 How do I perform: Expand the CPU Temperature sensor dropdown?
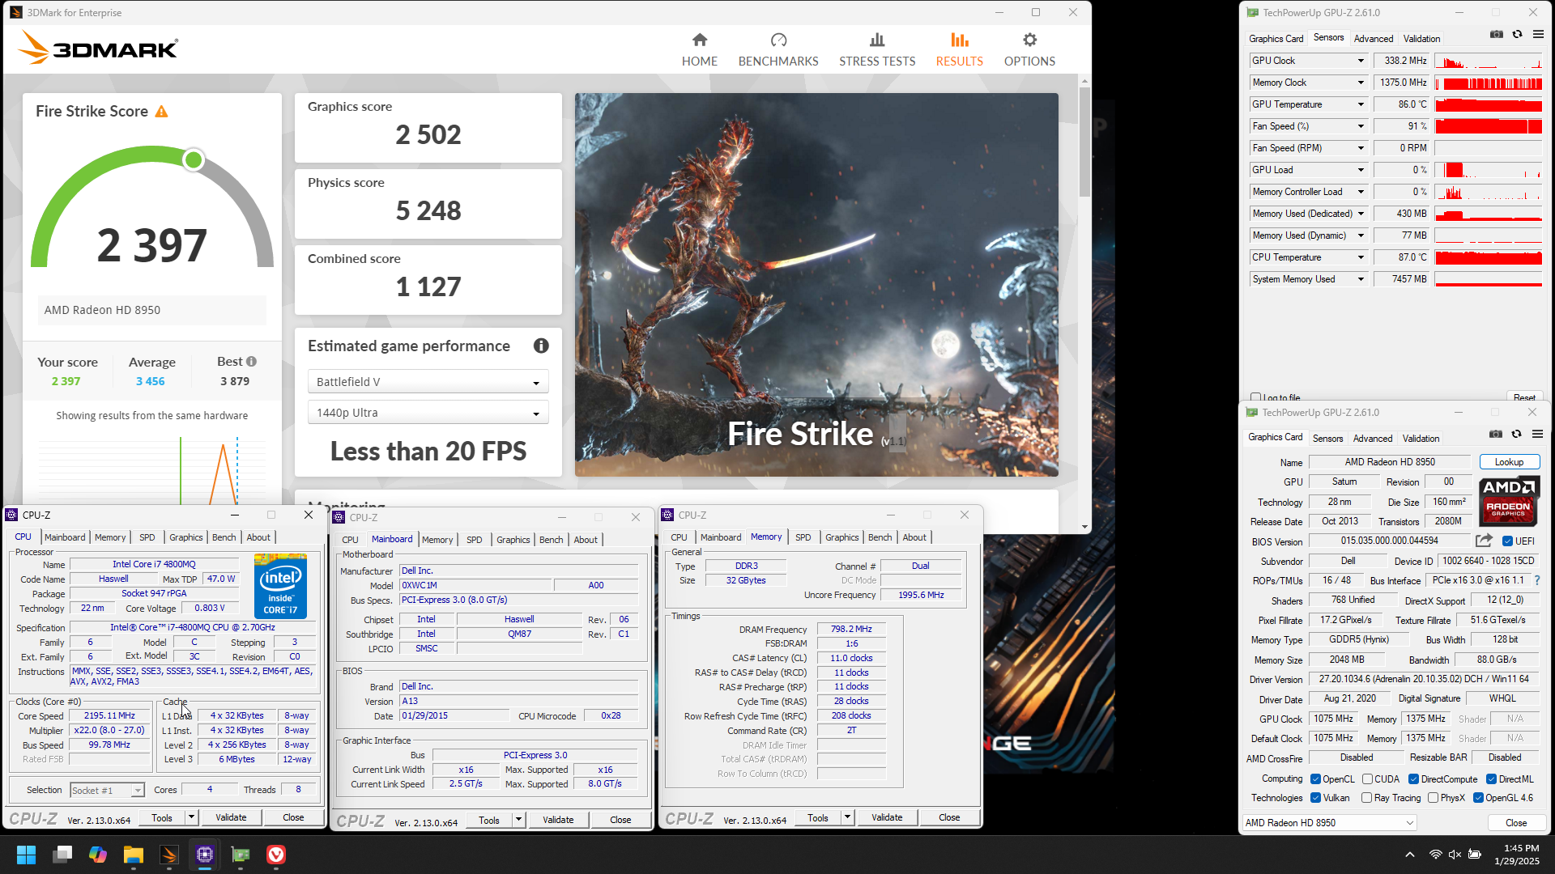point(1361,257)
